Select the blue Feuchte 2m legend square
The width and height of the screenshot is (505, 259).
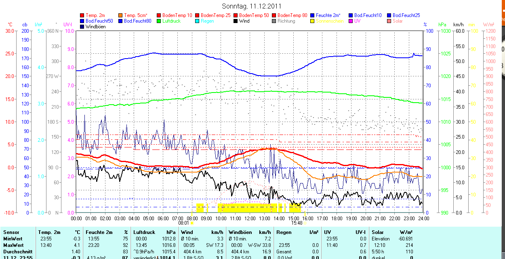point(313,15)
